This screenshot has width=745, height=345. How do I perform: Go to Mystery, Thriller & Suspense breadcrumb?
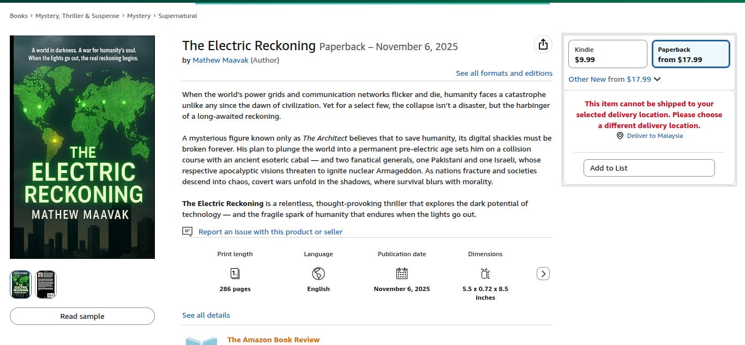(x=77, y=16)
